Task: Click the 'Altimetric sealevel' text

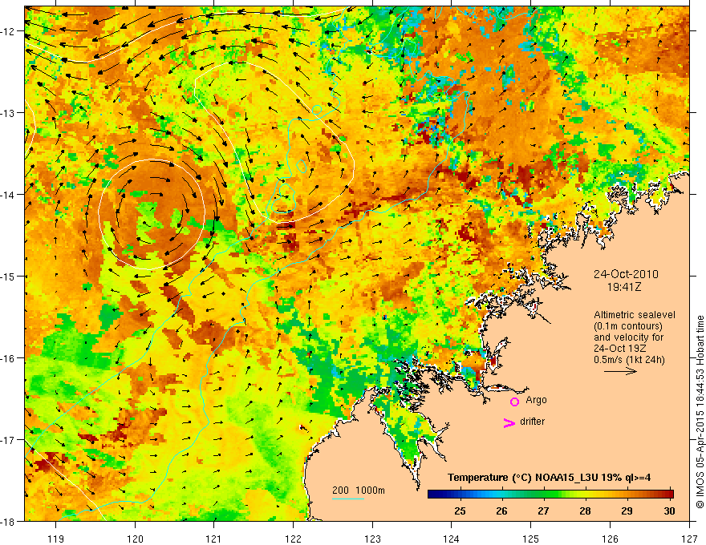Action: click(635, 315)
